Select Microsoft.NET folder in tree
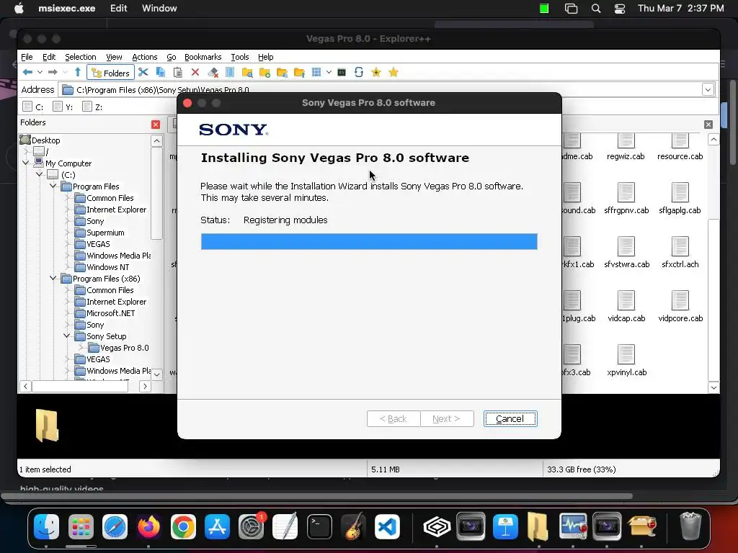 110,313
